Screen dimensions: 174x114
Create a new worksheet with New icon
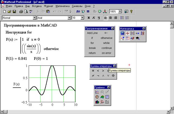tap(4, 11)
